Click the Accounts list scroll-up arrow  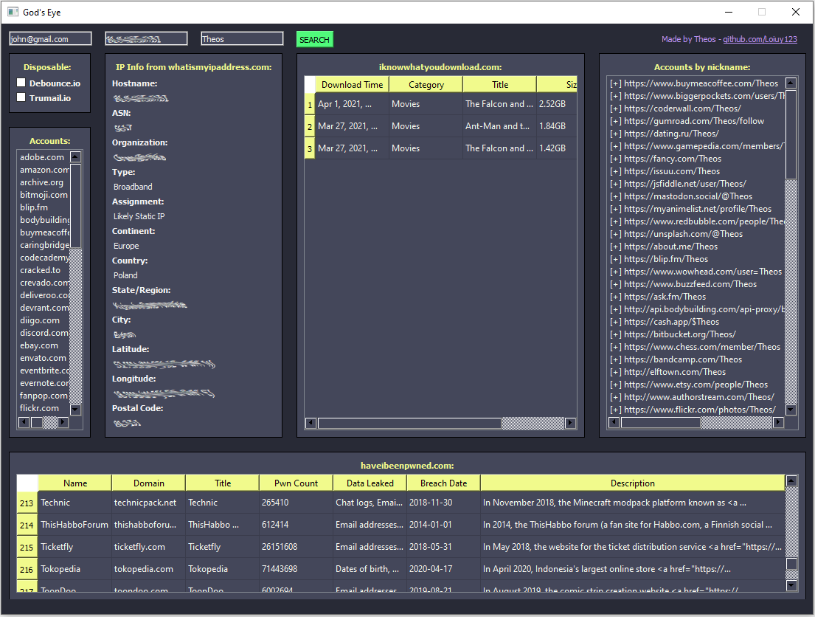click(75, 156)
